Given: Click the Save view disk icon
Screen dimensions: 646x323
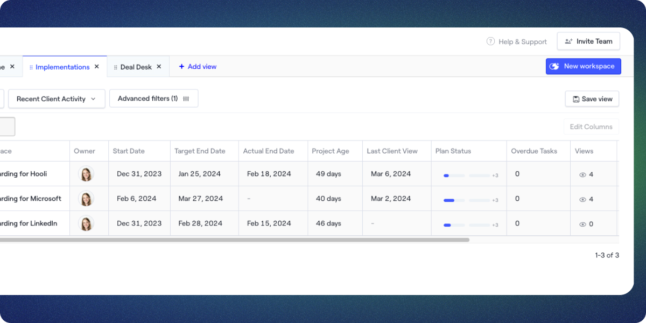Looking at the screenshot, I should coord(576,99).
